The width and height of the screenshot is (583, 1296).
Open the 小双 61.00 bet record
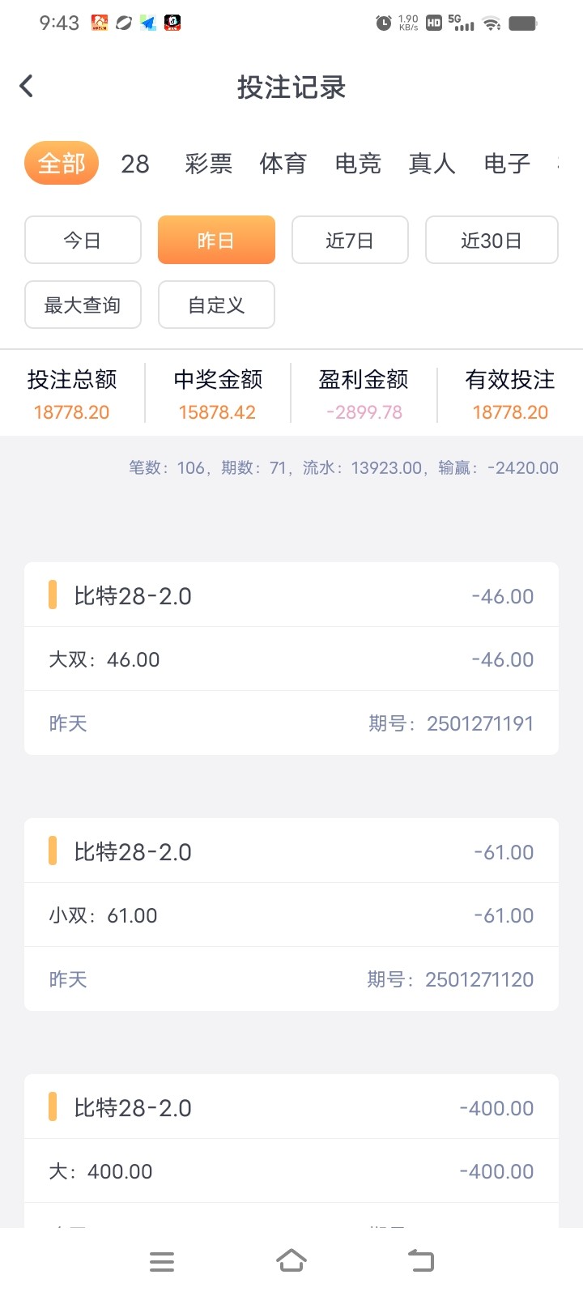(x=291, y=914)
